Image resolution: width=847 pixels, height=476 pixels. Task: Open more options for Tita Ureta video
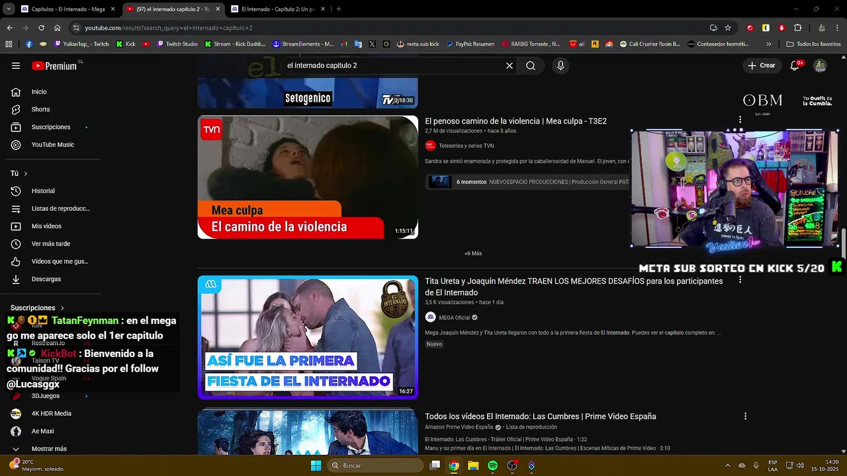[x=740, y=280]
